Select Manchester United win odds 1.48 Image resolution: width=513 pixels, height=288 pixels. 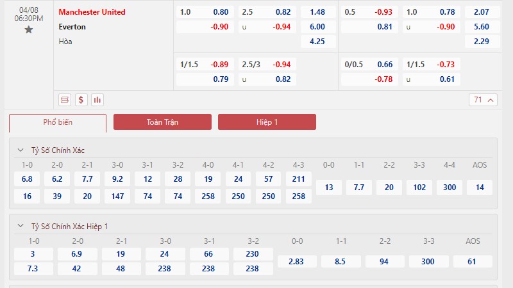pos(318,12)
